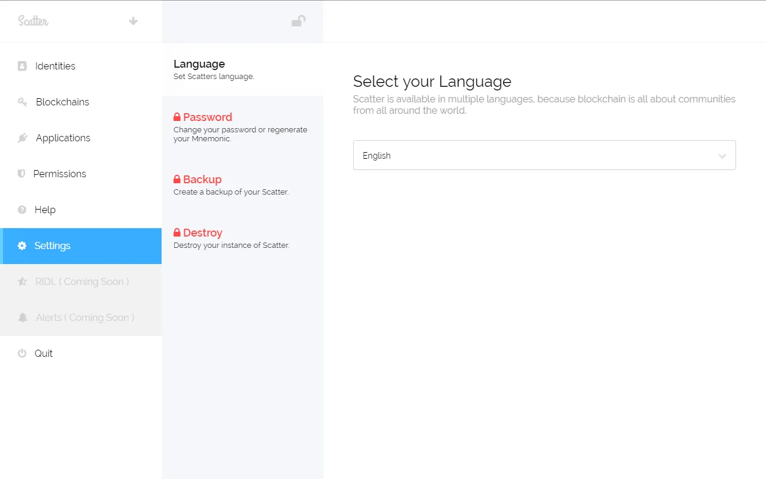Click 'Destroy your instance of Scatter.' text
This screenshot has height=479, width=766.
pyautogui.click(x=232, y=245)
